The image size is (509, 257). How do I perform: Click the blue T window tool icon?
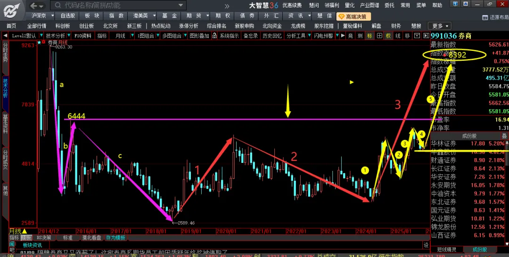tap(456, 4)
